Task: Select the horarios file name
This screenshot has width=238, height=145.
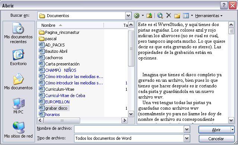Action: [53, 115]
